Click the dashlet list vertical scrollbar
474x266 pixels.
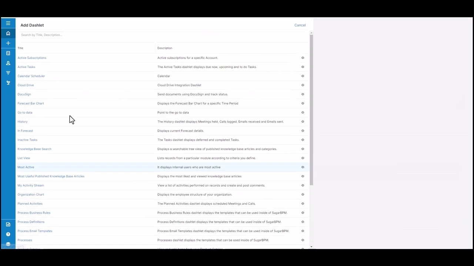[x=311, y=110]
